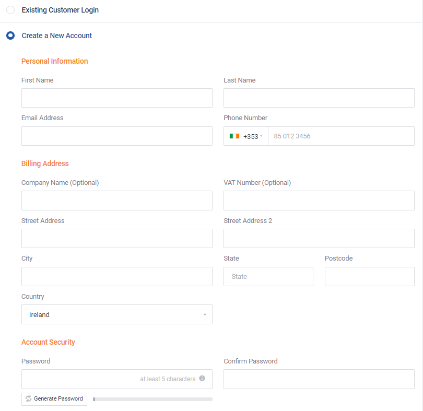
Task: Click the Phone Number input field
Action: click(340, 136)
